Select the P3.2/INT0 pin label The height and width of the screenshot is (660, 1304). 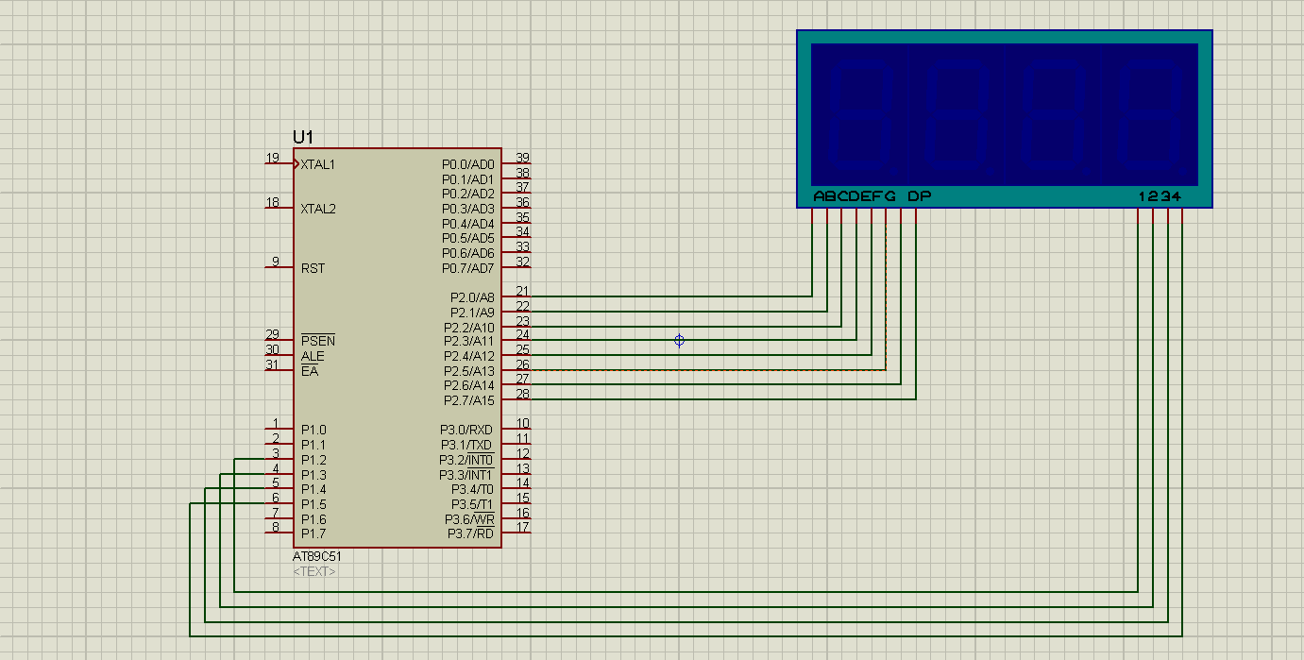point(466,460)
